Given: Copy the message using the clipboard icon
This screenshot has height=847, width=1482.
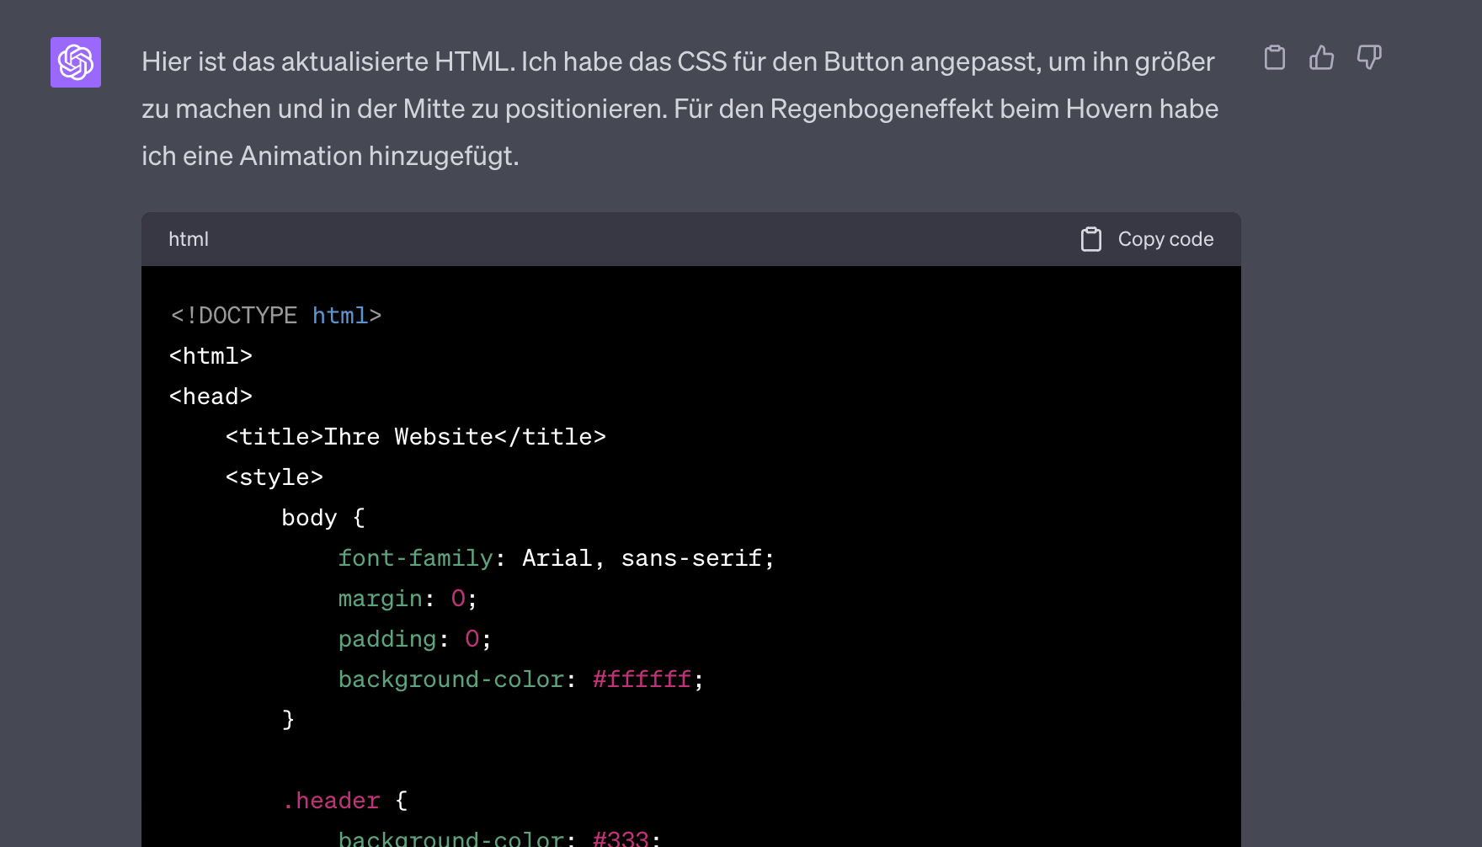Looking at the screenshot, I should coord(1275,58).
